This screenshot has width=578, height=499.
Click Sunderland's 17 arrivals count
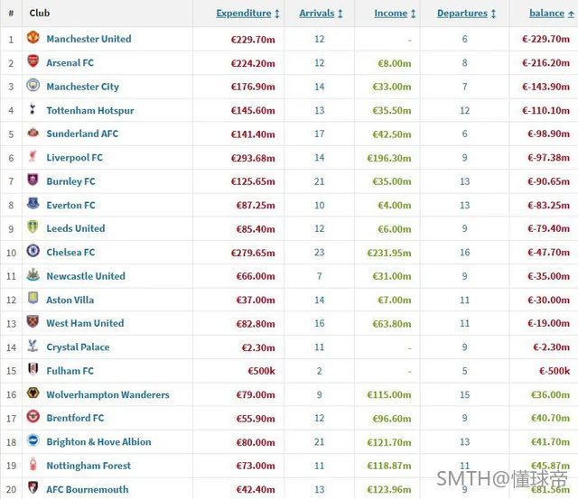click(x=319, y=134)
